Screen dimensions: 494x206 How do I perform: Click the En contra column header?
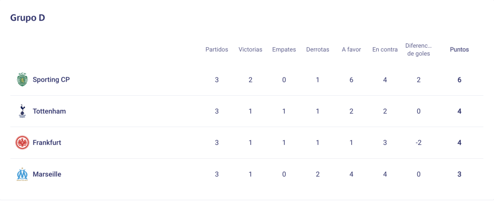coord(385,50)
